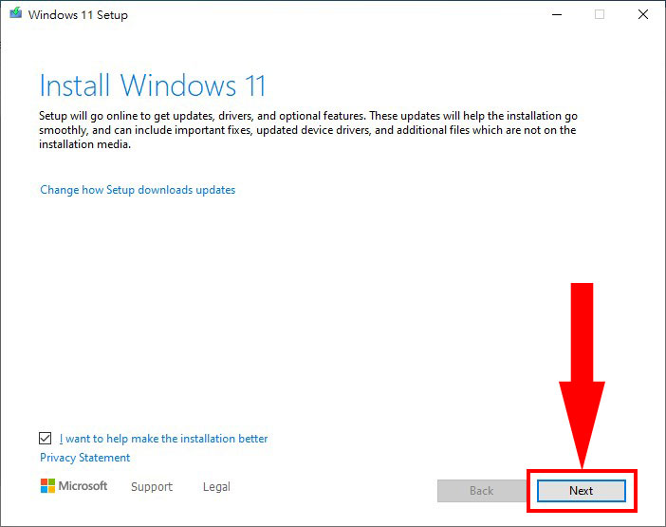Open Change how Setup downloads updates link
666x527 pixels.
click(138, 190)
